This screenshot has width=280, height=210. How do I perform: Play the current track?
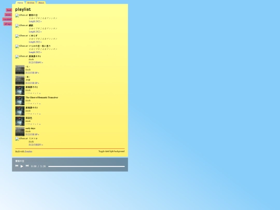(22, 166)
